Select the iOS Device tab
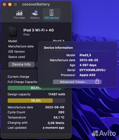The width and height of the screenshot is (119, 140). pyautogui.click(x=51, y=15)
